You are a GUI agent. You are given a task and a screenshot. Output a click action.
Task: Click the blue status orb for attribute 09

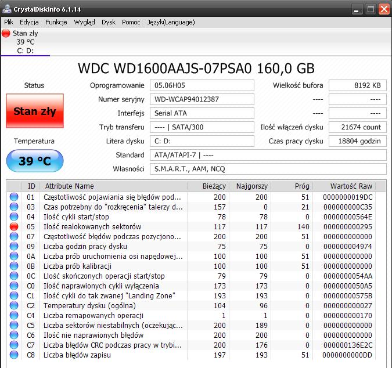pyautogui.click(x=14, y=246)
